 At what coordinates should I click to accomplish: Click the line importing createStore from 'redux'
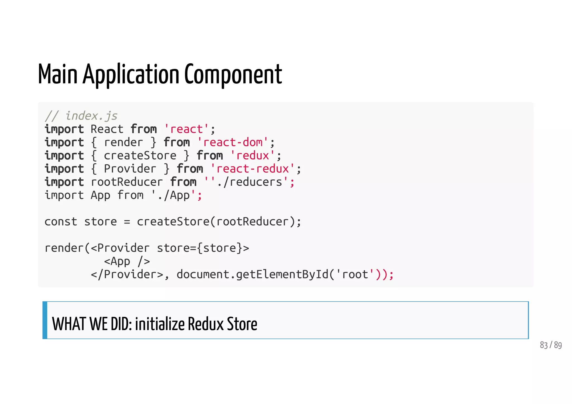(x=163, y=156)
